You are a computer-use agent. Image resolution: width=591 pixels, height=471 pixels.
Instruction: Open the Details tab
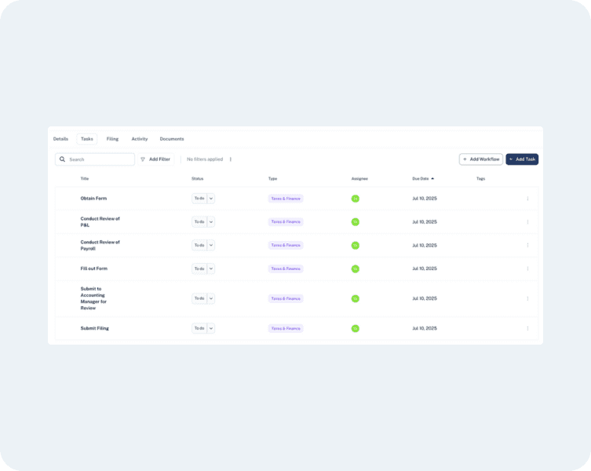60,139
